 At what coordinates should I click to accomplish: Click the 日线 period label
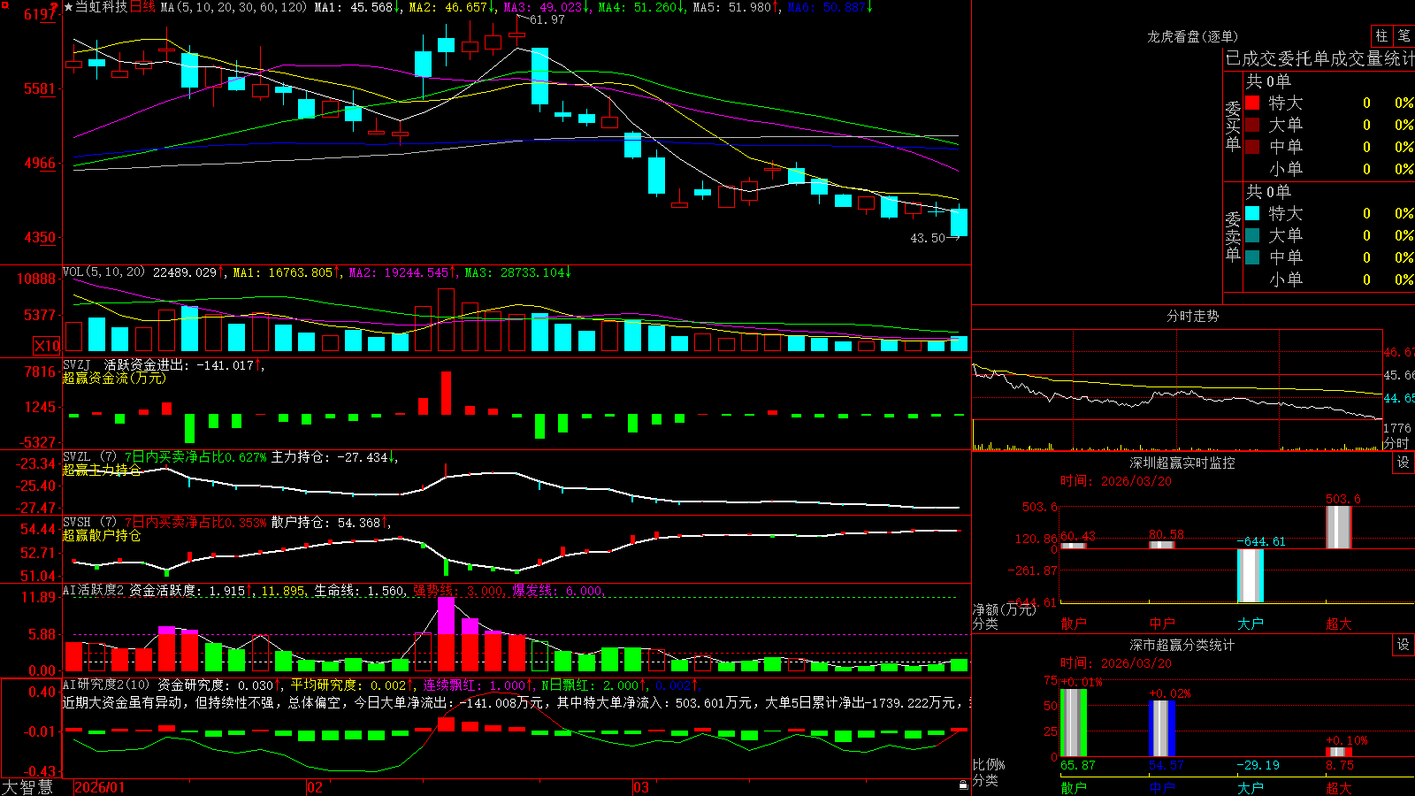[x=142, y=7]
